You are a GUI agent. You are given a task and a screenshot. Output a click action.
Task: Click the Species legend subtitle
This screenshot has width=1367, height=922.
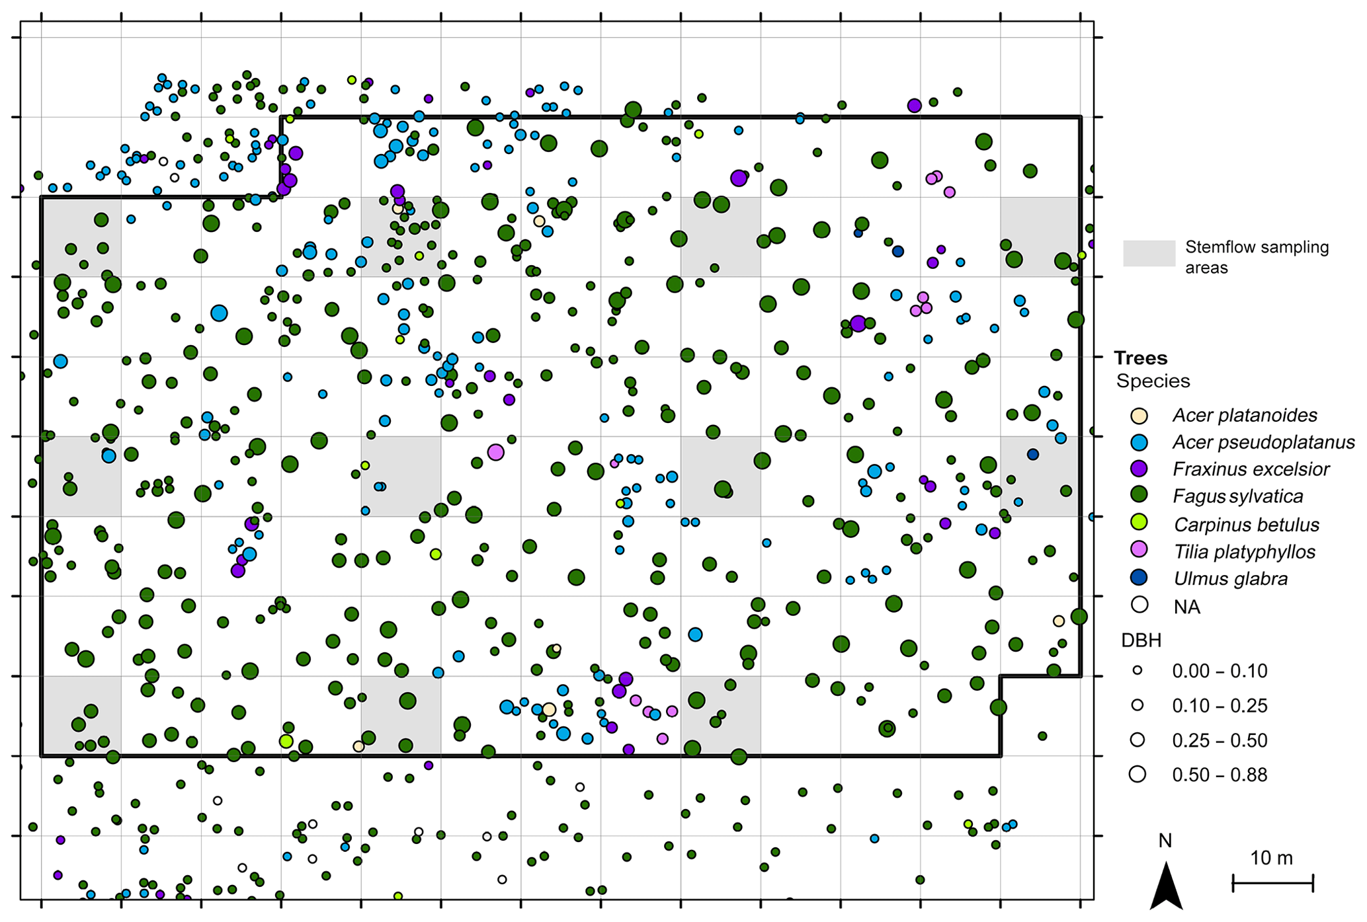(x=1153, y=381)
